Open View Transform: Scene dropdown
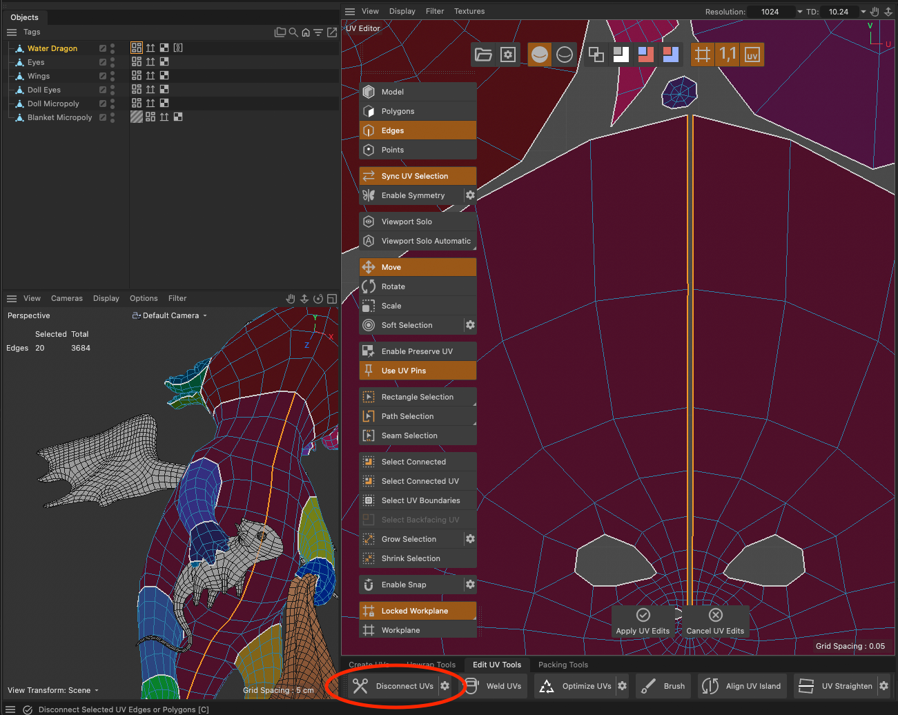The height and width of the screenshot is (715, 898). tap(53, 690)
